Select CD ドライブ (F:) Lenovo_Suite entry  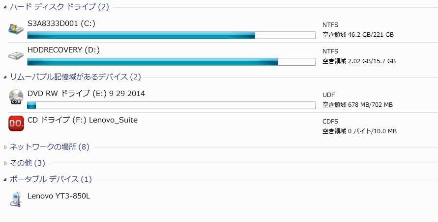coord(83,120)
